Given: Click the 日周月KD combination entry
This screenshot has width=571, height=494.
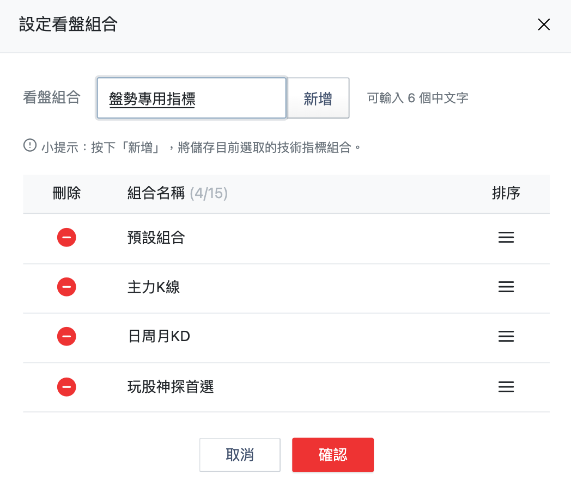Looking at the screenshot, I should [160, 336].
